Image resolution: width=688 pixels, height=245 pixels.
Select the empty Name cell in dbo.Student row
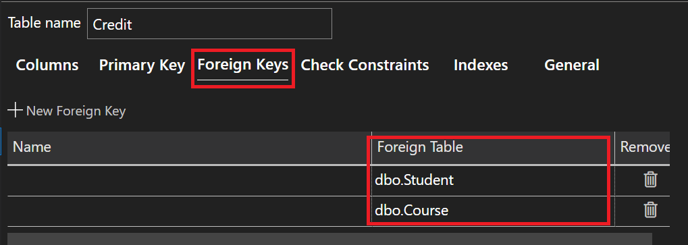[x=189, y=180]
